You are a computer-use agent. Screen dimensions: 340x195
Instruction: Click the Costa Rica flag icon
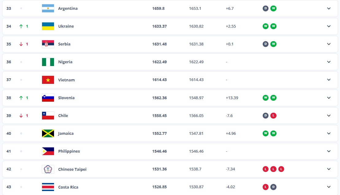pos(48,187)
